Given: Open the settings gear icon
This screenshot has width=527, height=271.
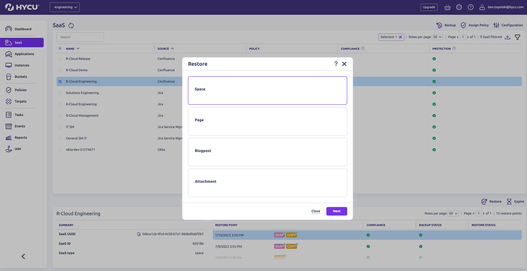Looking at the screenshot, I should pos(459,7).
